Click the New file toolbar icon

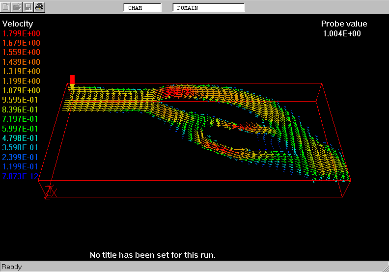click(x=6, y=7)
